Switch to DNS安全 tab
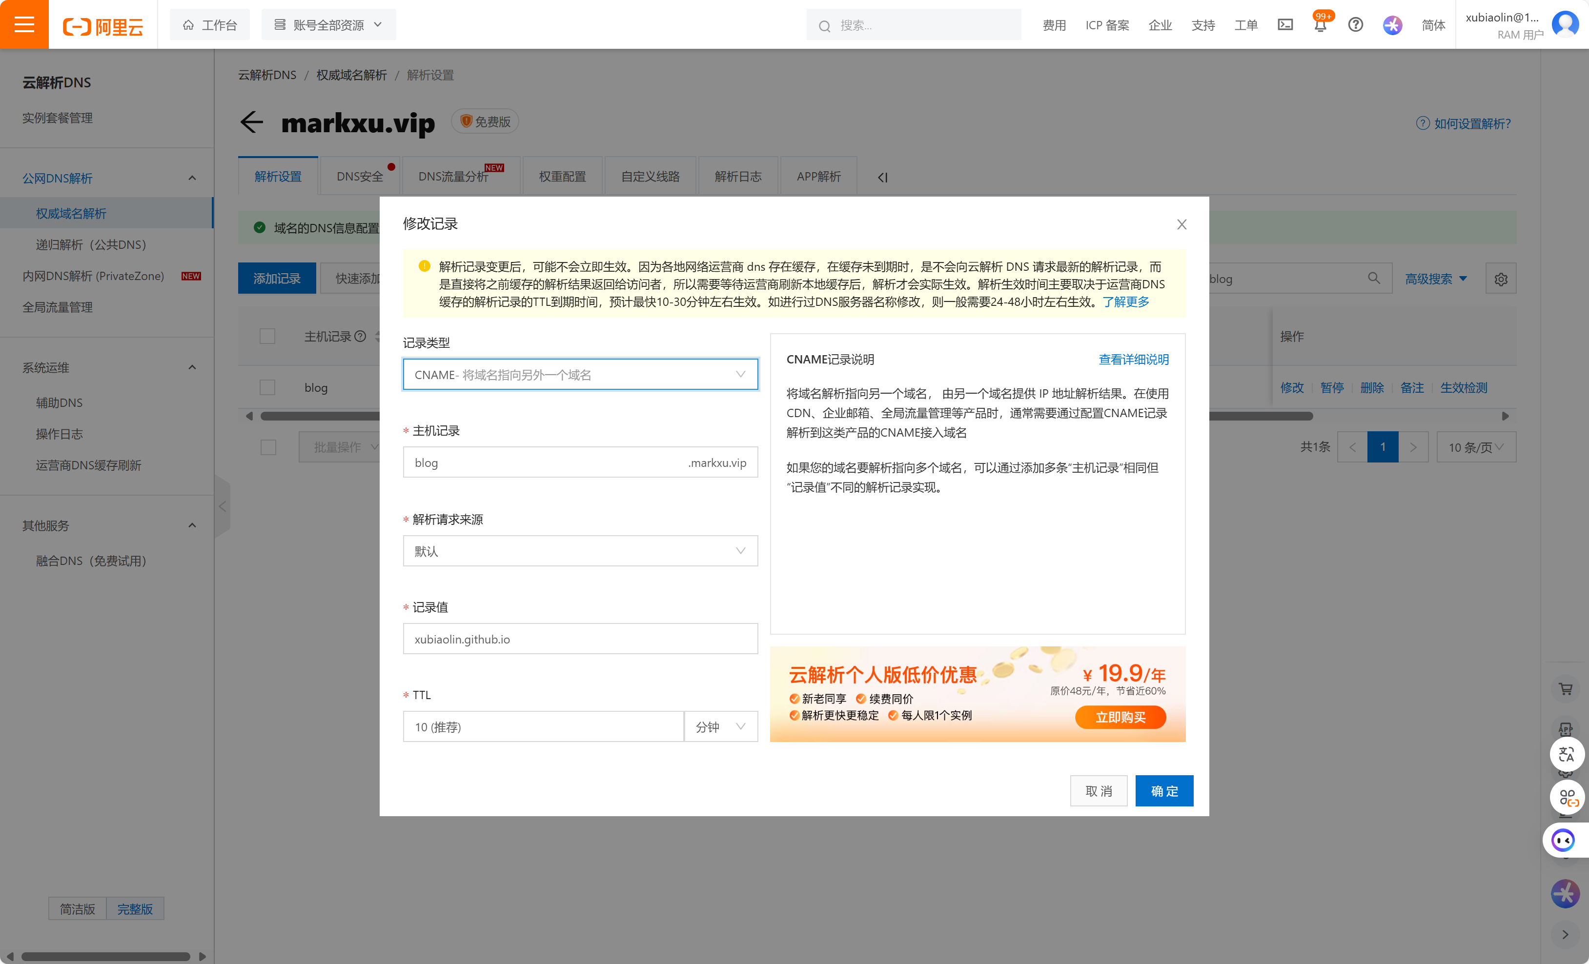Viewport: 1589px width, 964px height. click(x=360, y=176)
